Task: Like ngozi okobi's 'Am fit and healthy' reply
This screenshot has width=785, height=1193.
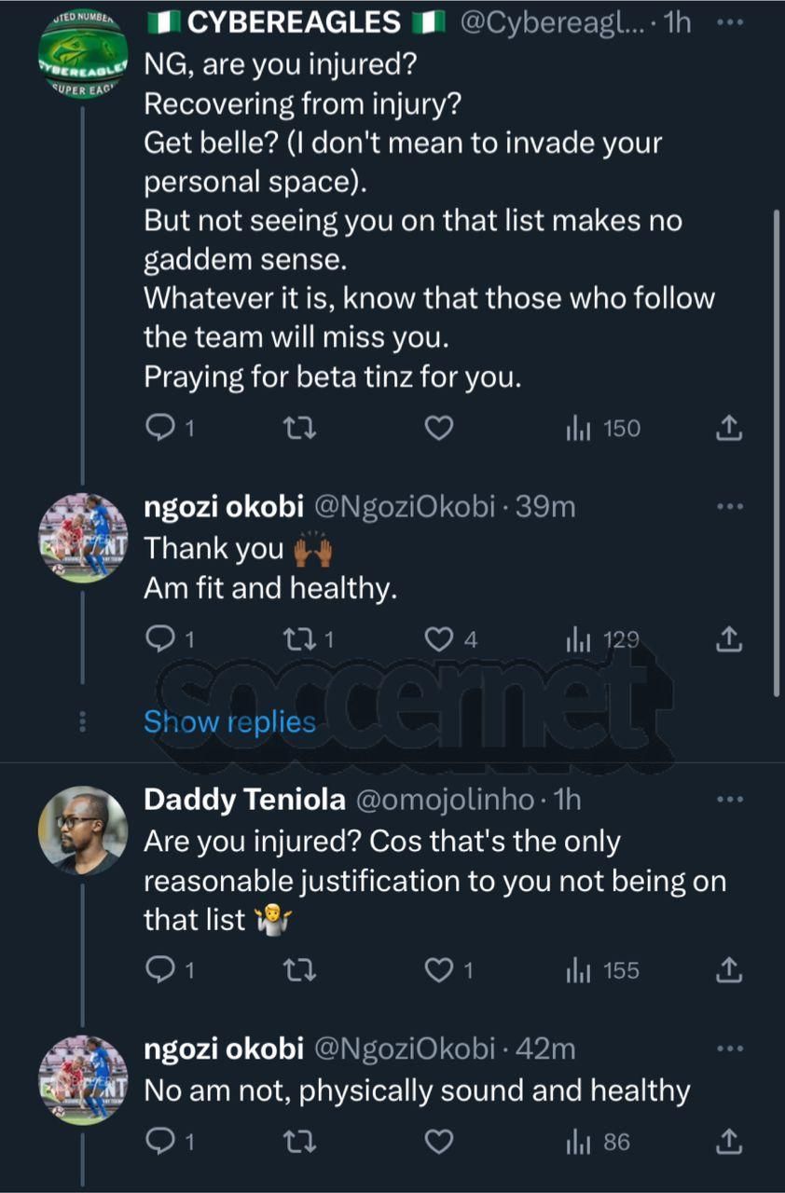Action: [x=438, y=639]
